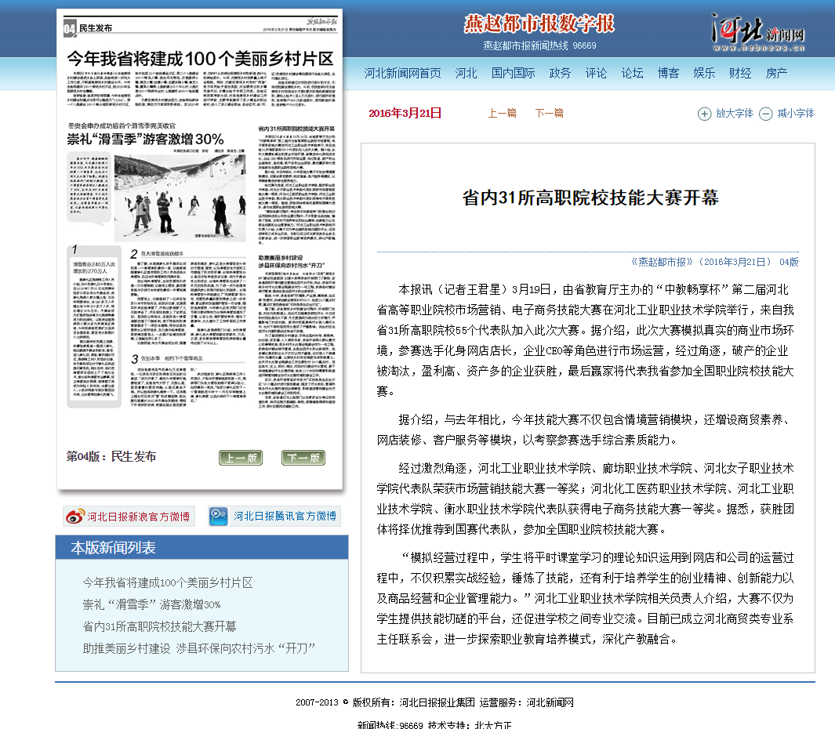This screenshot has width=835, height=729.
Task: Open 今年我省将建成100个美丽乡村片区 in news list
Action: tap(168, 582)
